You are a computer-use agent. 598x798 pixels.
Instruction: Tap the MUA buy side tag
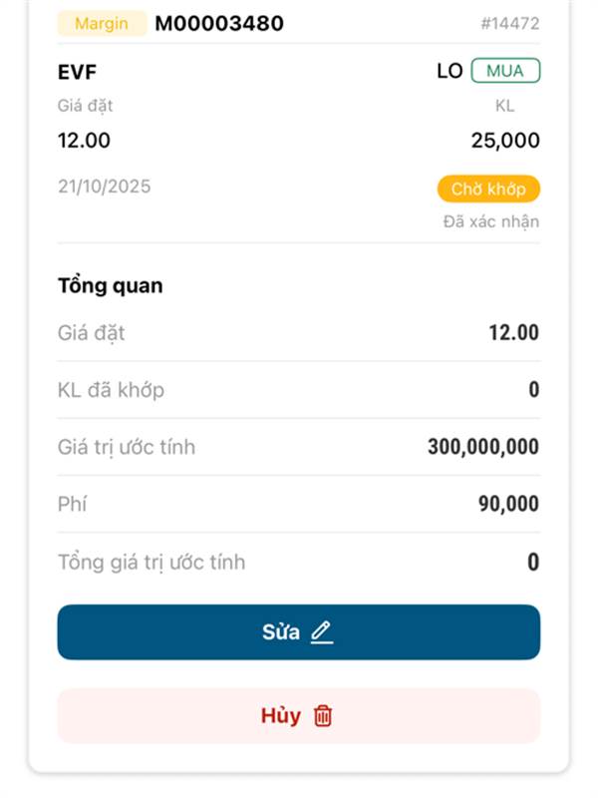505,72
